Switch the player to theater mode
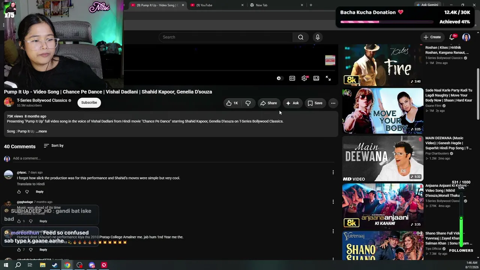 coord(316,78)
